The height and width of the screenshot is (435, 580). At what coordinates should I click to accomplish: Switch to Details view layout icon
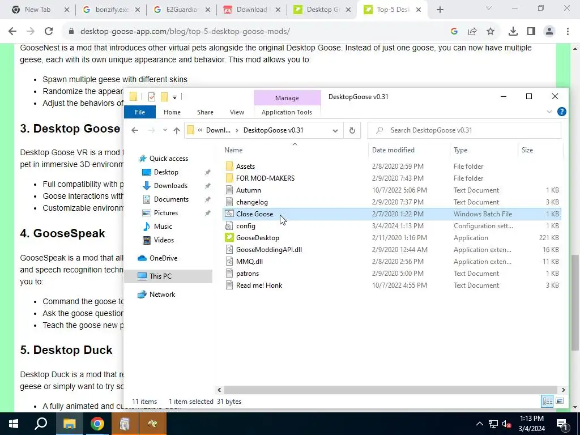(548, 401)
